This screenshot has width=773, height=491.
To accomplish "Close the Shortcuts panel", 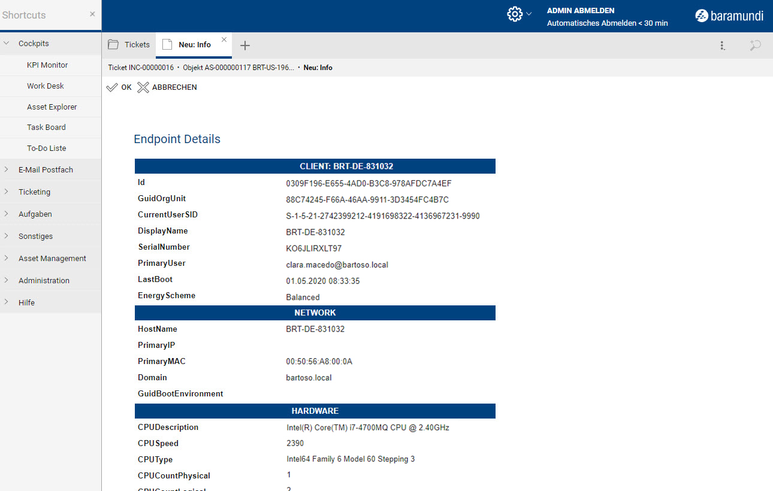I will [x=92, y=14].
